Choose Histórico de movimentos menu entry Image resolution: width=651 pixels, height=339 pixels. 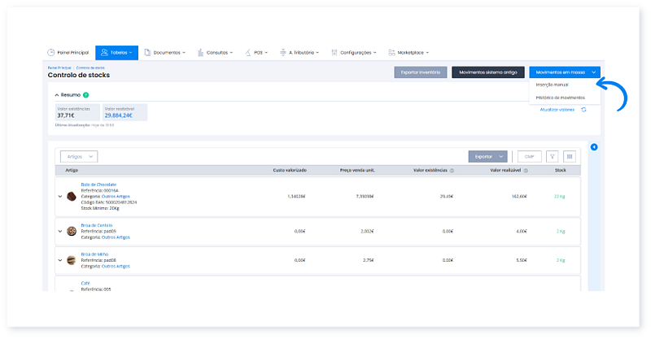tap(561, 98)
